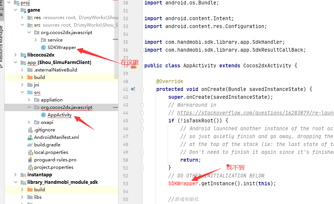This screenshot has height=204, width=334.
Task: Click the local.properties file icon
Action: (30, 152)
